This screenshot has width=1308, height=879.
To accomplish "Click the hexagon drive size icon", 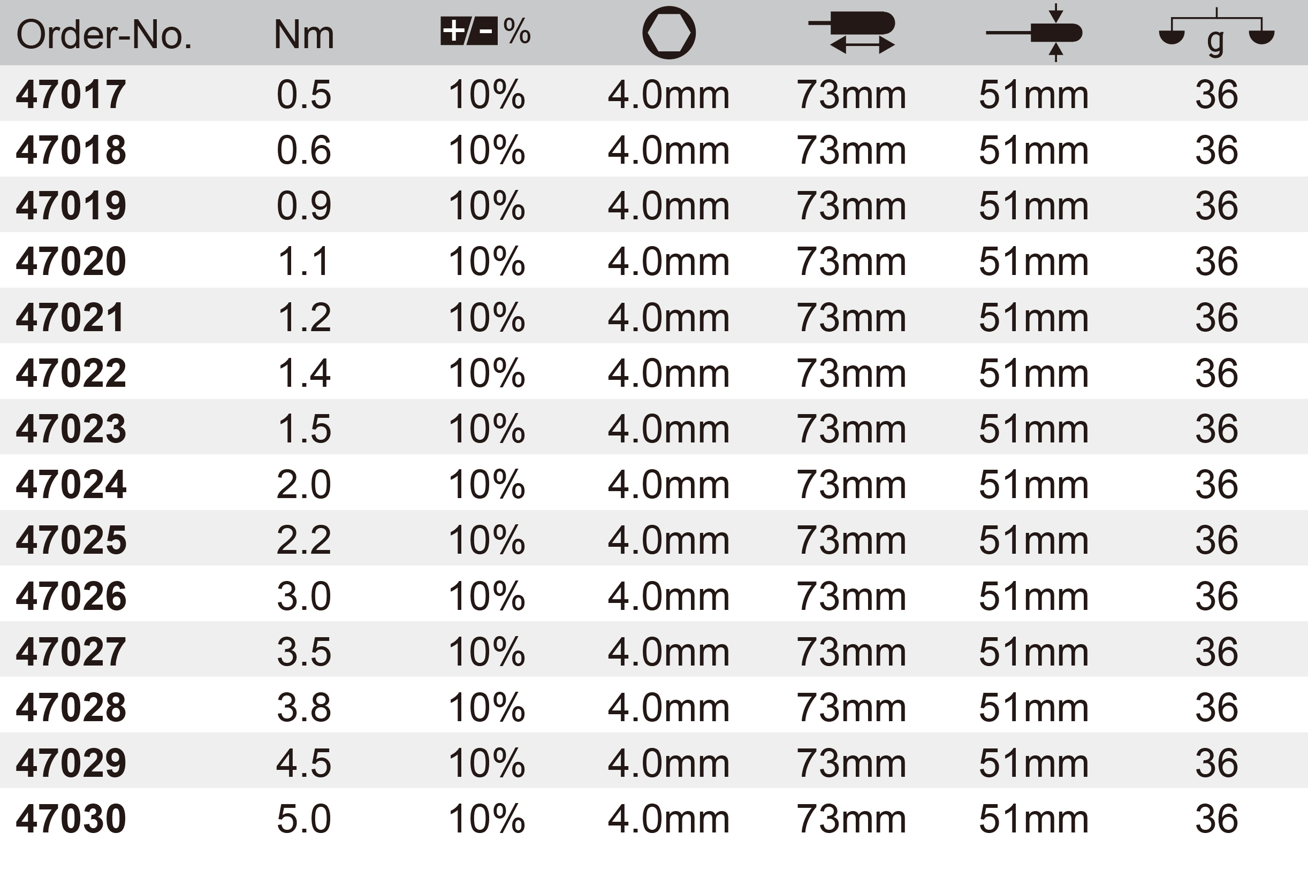I will pyautogui.click(x=668, y=33).
